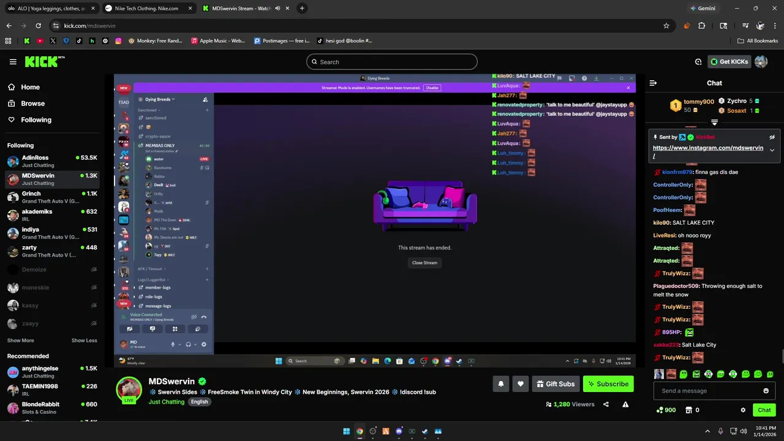This screenshot has height=441, width=784.
Task: Open a new browser tab
Action: pos(302,9)
